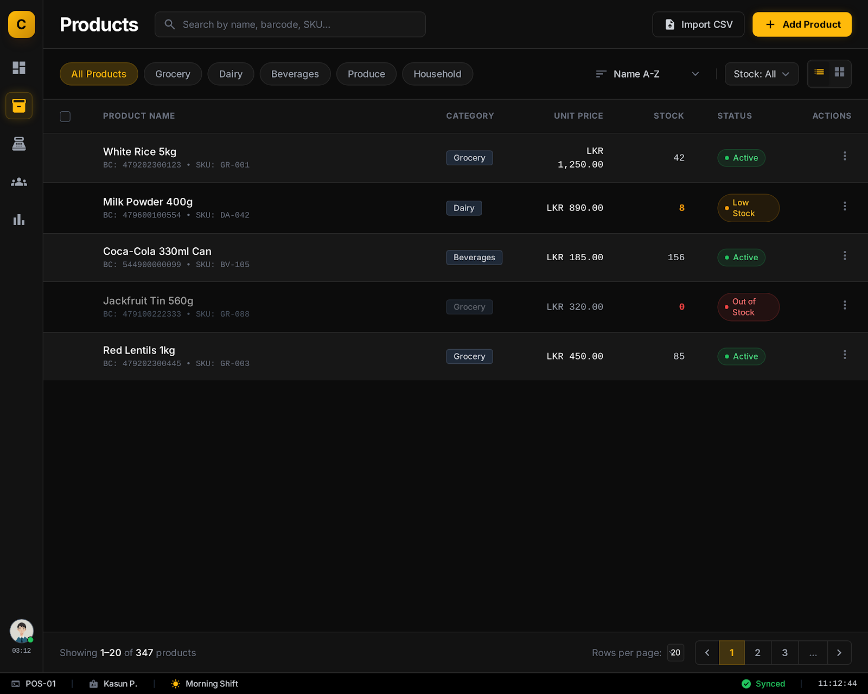Go to page 3 of products
The width and height of the screenshot is (868, 694).
784,653
